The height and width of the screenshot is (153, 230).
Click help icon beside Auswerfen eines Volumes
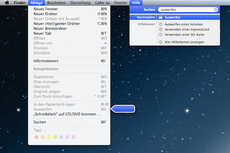(161, 24)
